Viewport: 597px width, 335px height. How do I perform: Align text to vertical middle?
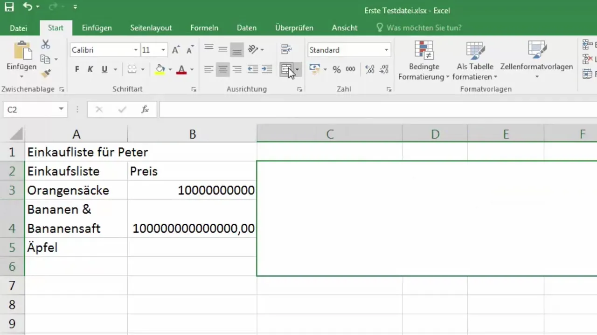tap(223, 49)
